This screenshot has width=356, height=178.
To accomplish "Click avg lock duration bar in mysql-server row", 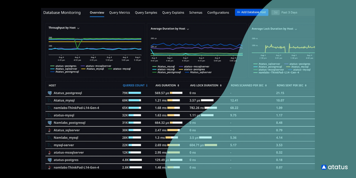I will 211,145.
